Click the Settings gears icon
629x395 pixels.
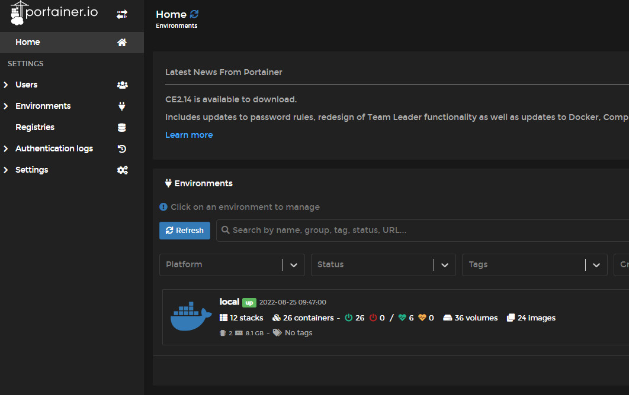pyautogui.click(x=122, y=170)
